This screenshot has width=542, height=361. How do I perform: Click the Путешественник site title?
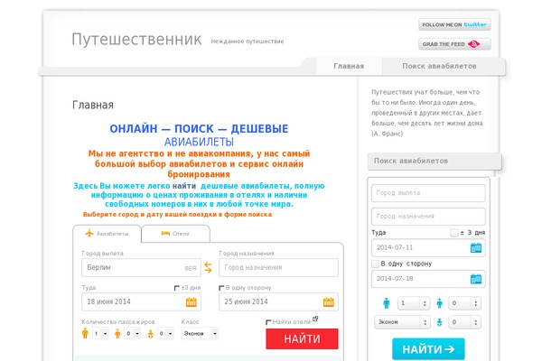(136, 40)
